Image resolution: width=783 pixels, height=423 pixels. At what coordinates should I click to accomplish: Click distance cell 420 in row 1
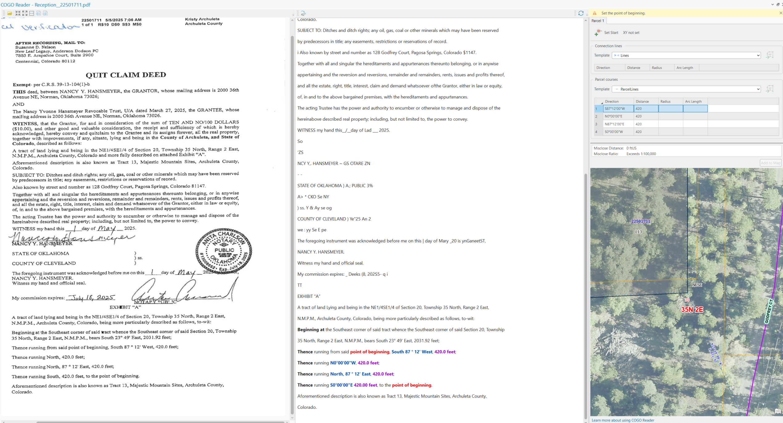click(x=646, y=108)
